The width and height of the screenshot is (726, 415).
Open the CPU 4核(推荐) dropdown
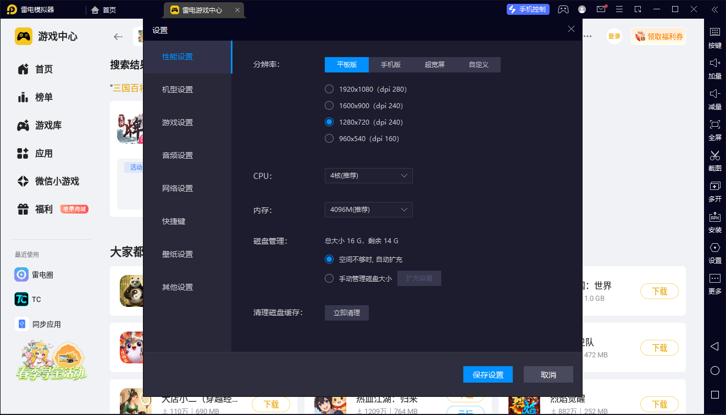tap(369, 176)
